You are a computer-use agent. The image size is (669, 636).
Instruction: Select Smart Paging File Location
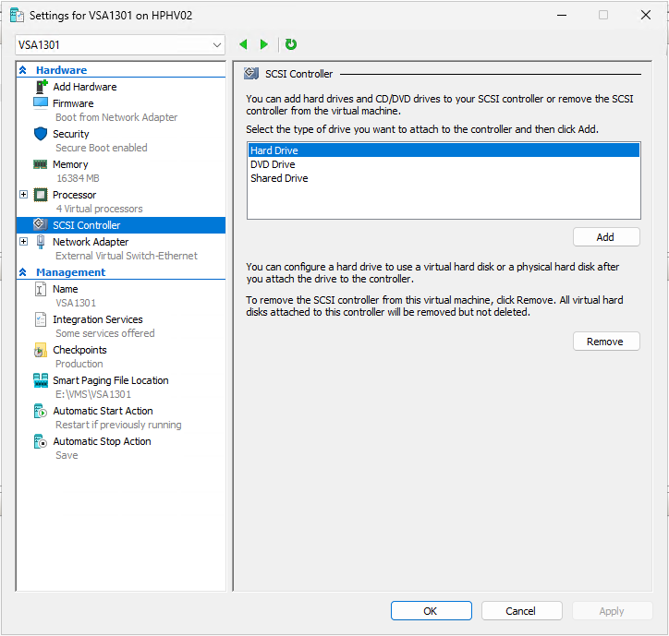(110, 380)
